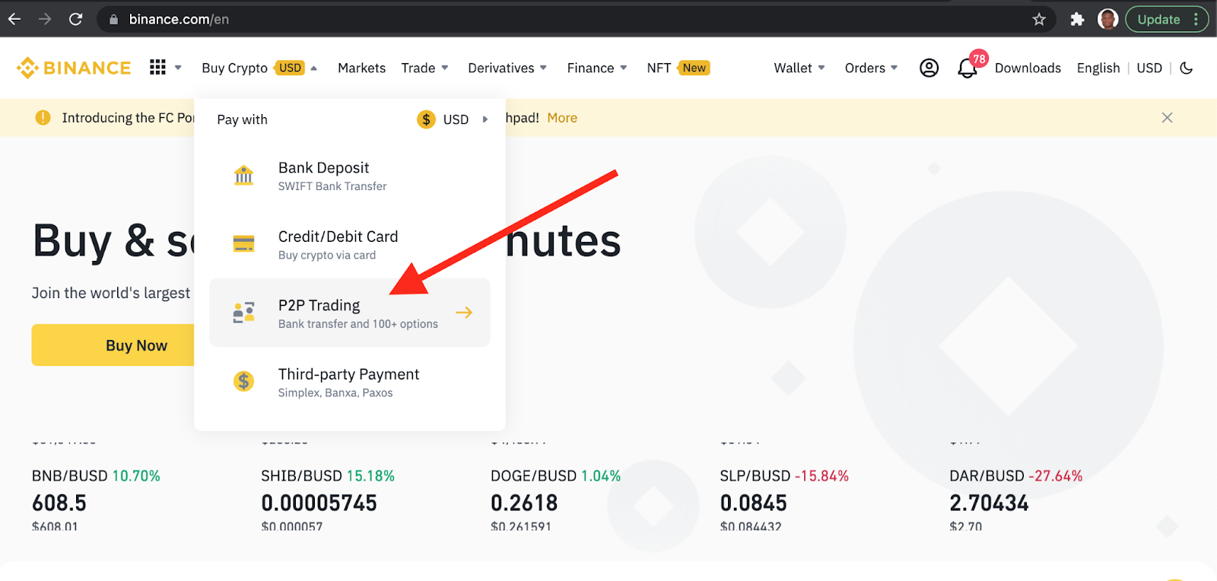Screen dimensions: 1217x581
Task: Open the DAR/BUSD market ticker
Action: [1016, 500]
